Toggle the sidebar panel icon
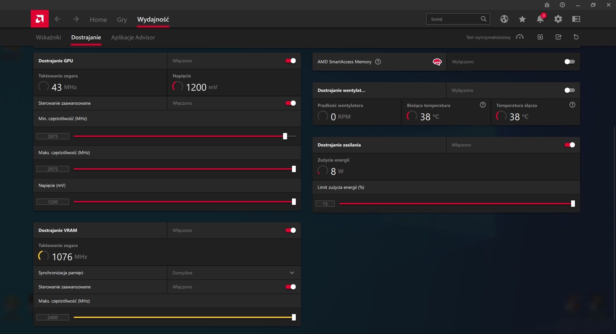The height and width of the screenshot is (334, 616). 576,19
